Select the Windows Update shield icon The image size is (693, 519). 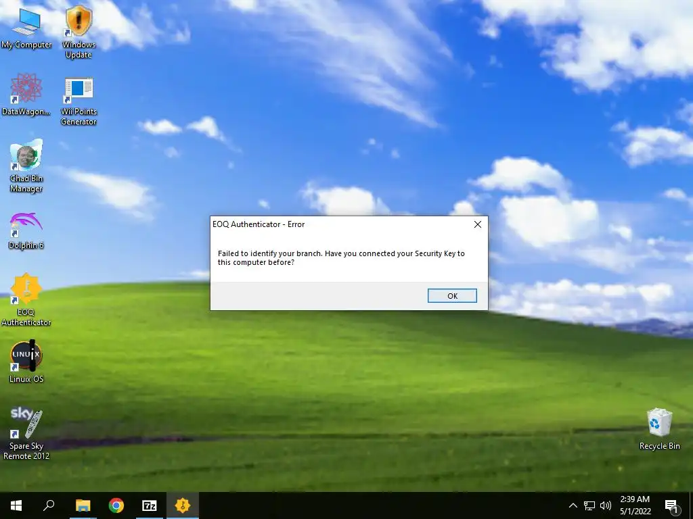79,32
